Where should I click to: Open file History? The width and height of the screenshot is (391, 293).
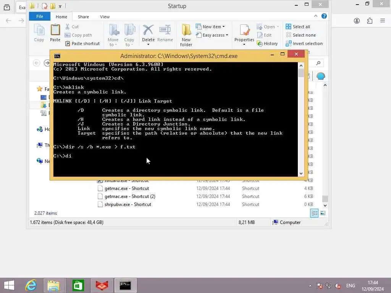[x=267, y=43]
